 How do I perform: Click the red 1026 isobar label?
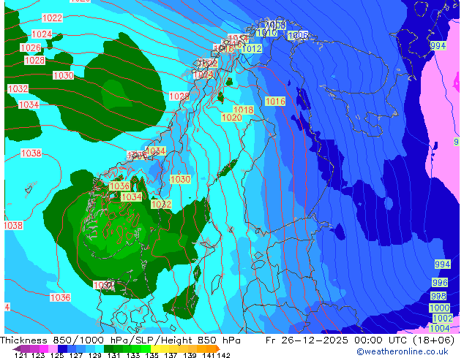point(31,47)
